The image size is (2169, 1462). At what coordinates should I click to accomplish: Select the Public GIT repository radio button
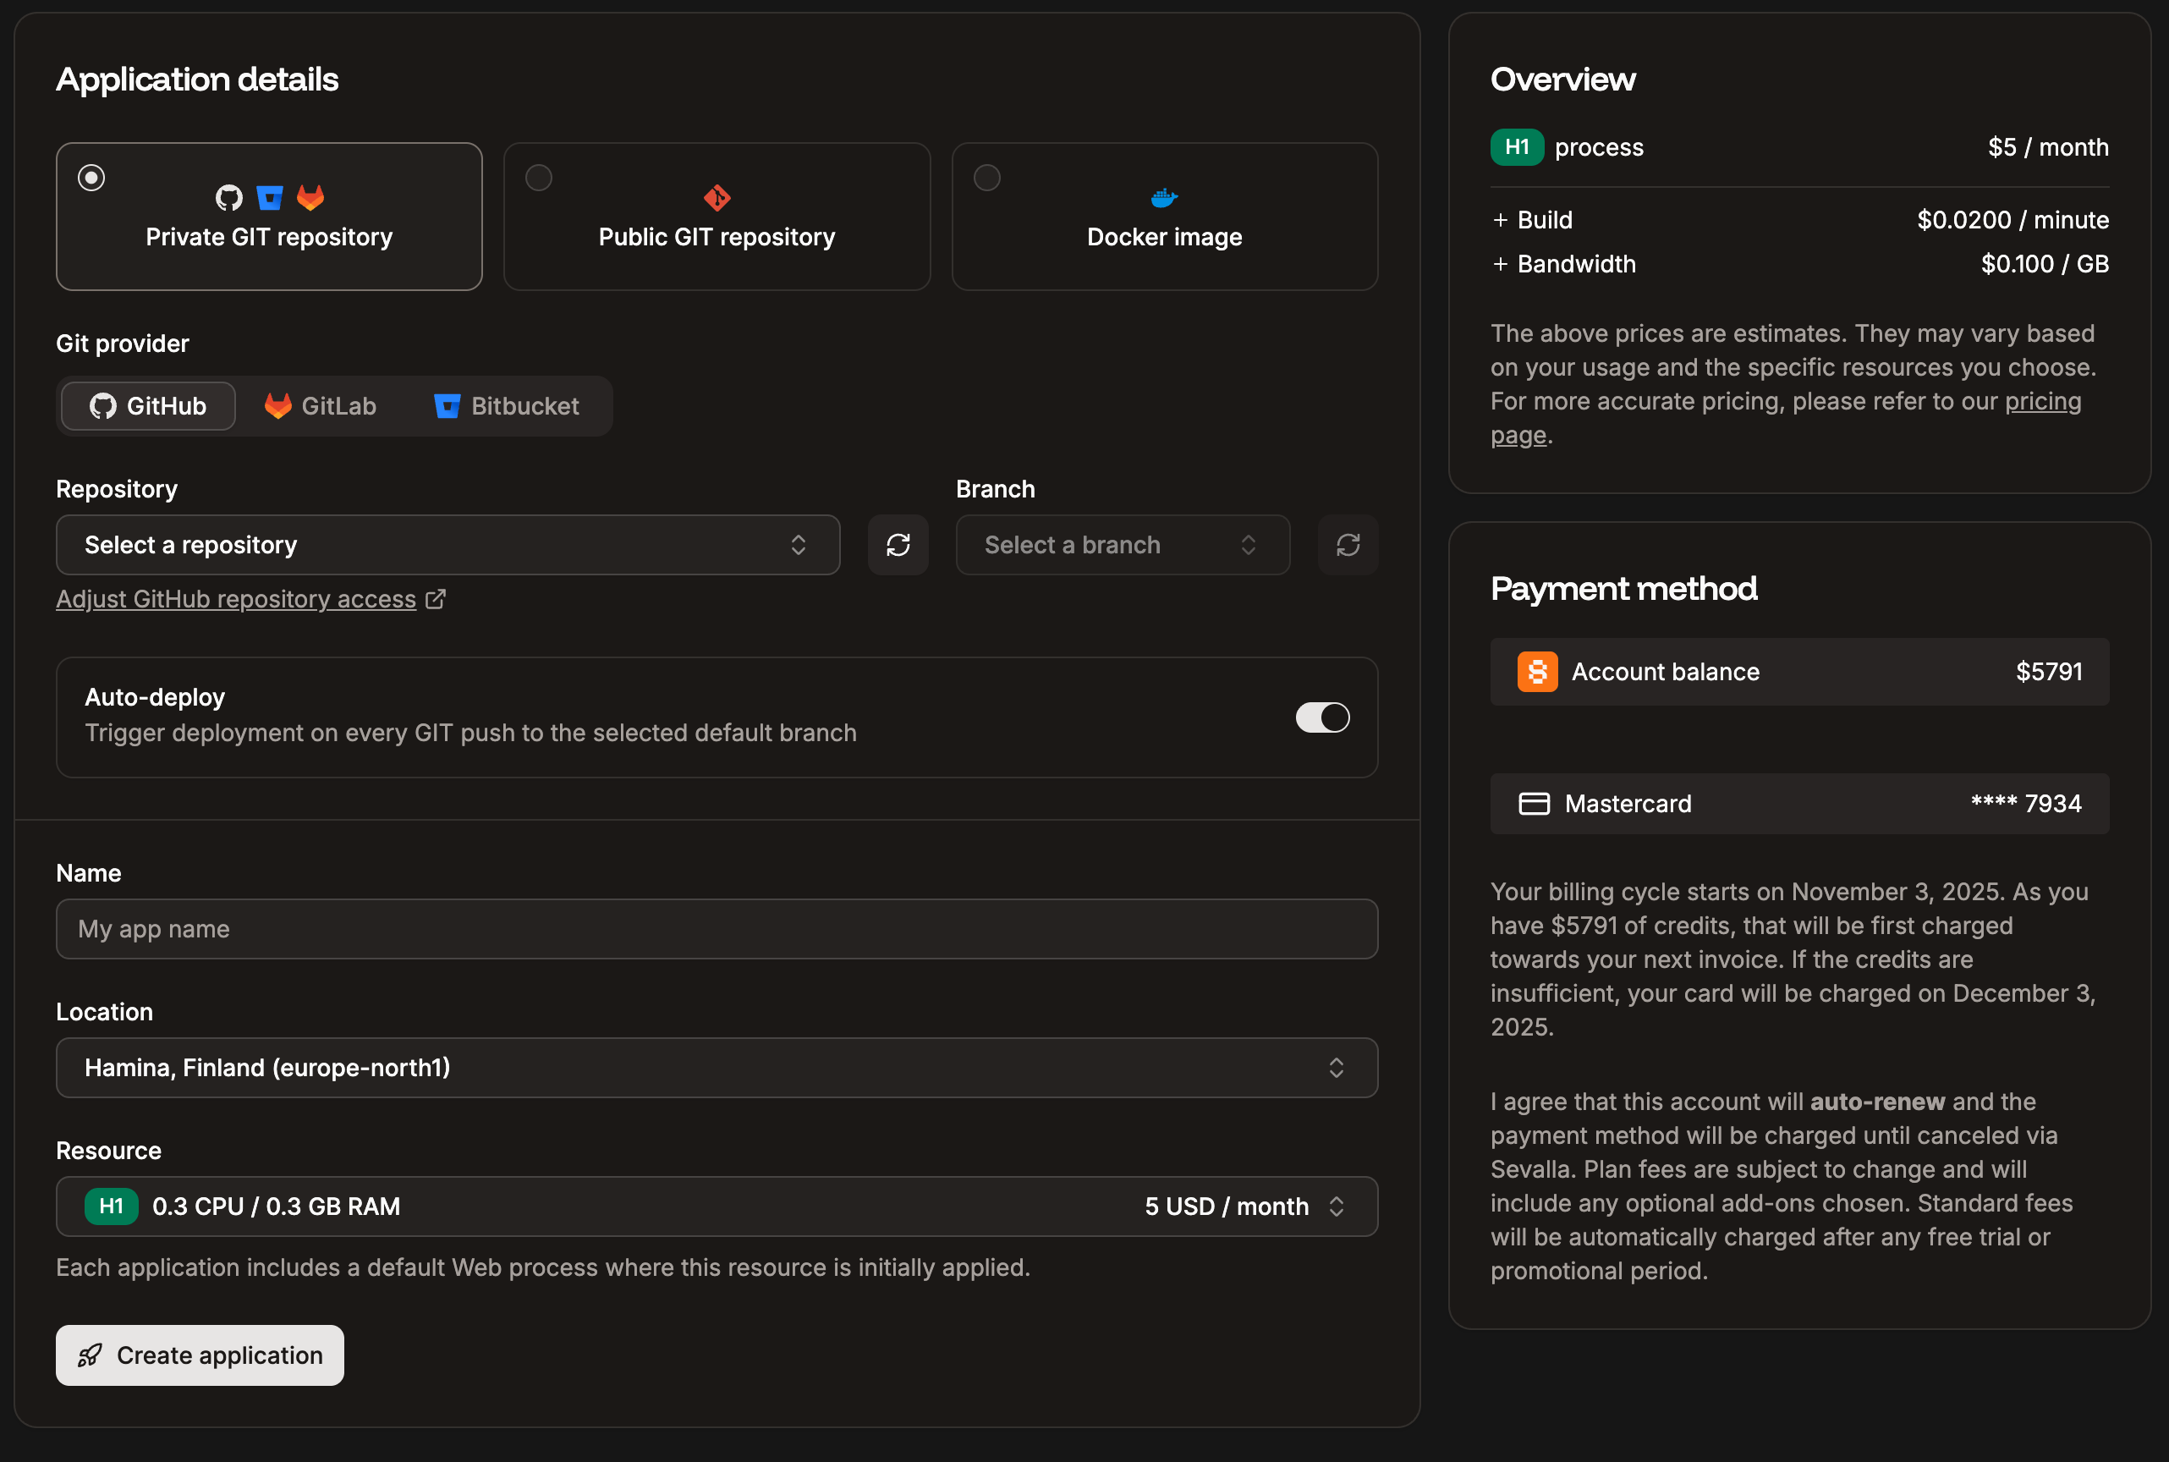point(539,175)
